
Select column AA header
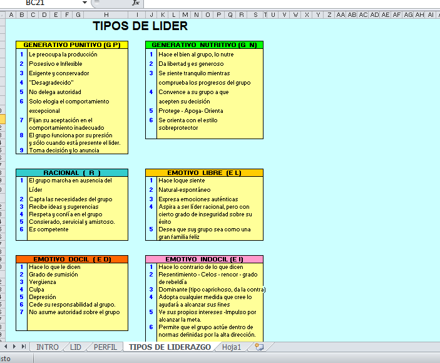340,14
